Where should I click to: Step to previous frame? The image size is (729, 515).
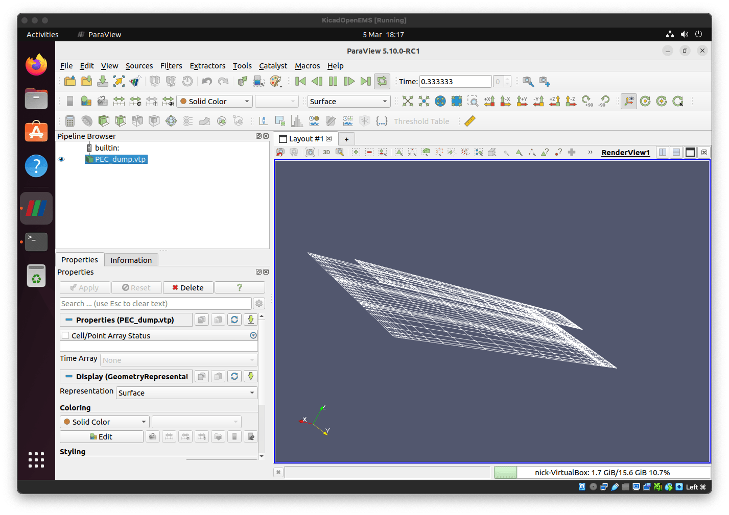[x=317, y=81]
